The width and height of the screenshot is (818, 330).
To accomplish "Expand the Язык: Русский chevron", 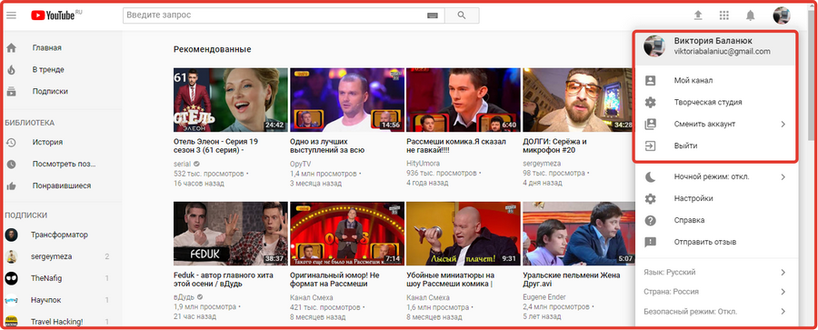I will click(x=783, y=272).
